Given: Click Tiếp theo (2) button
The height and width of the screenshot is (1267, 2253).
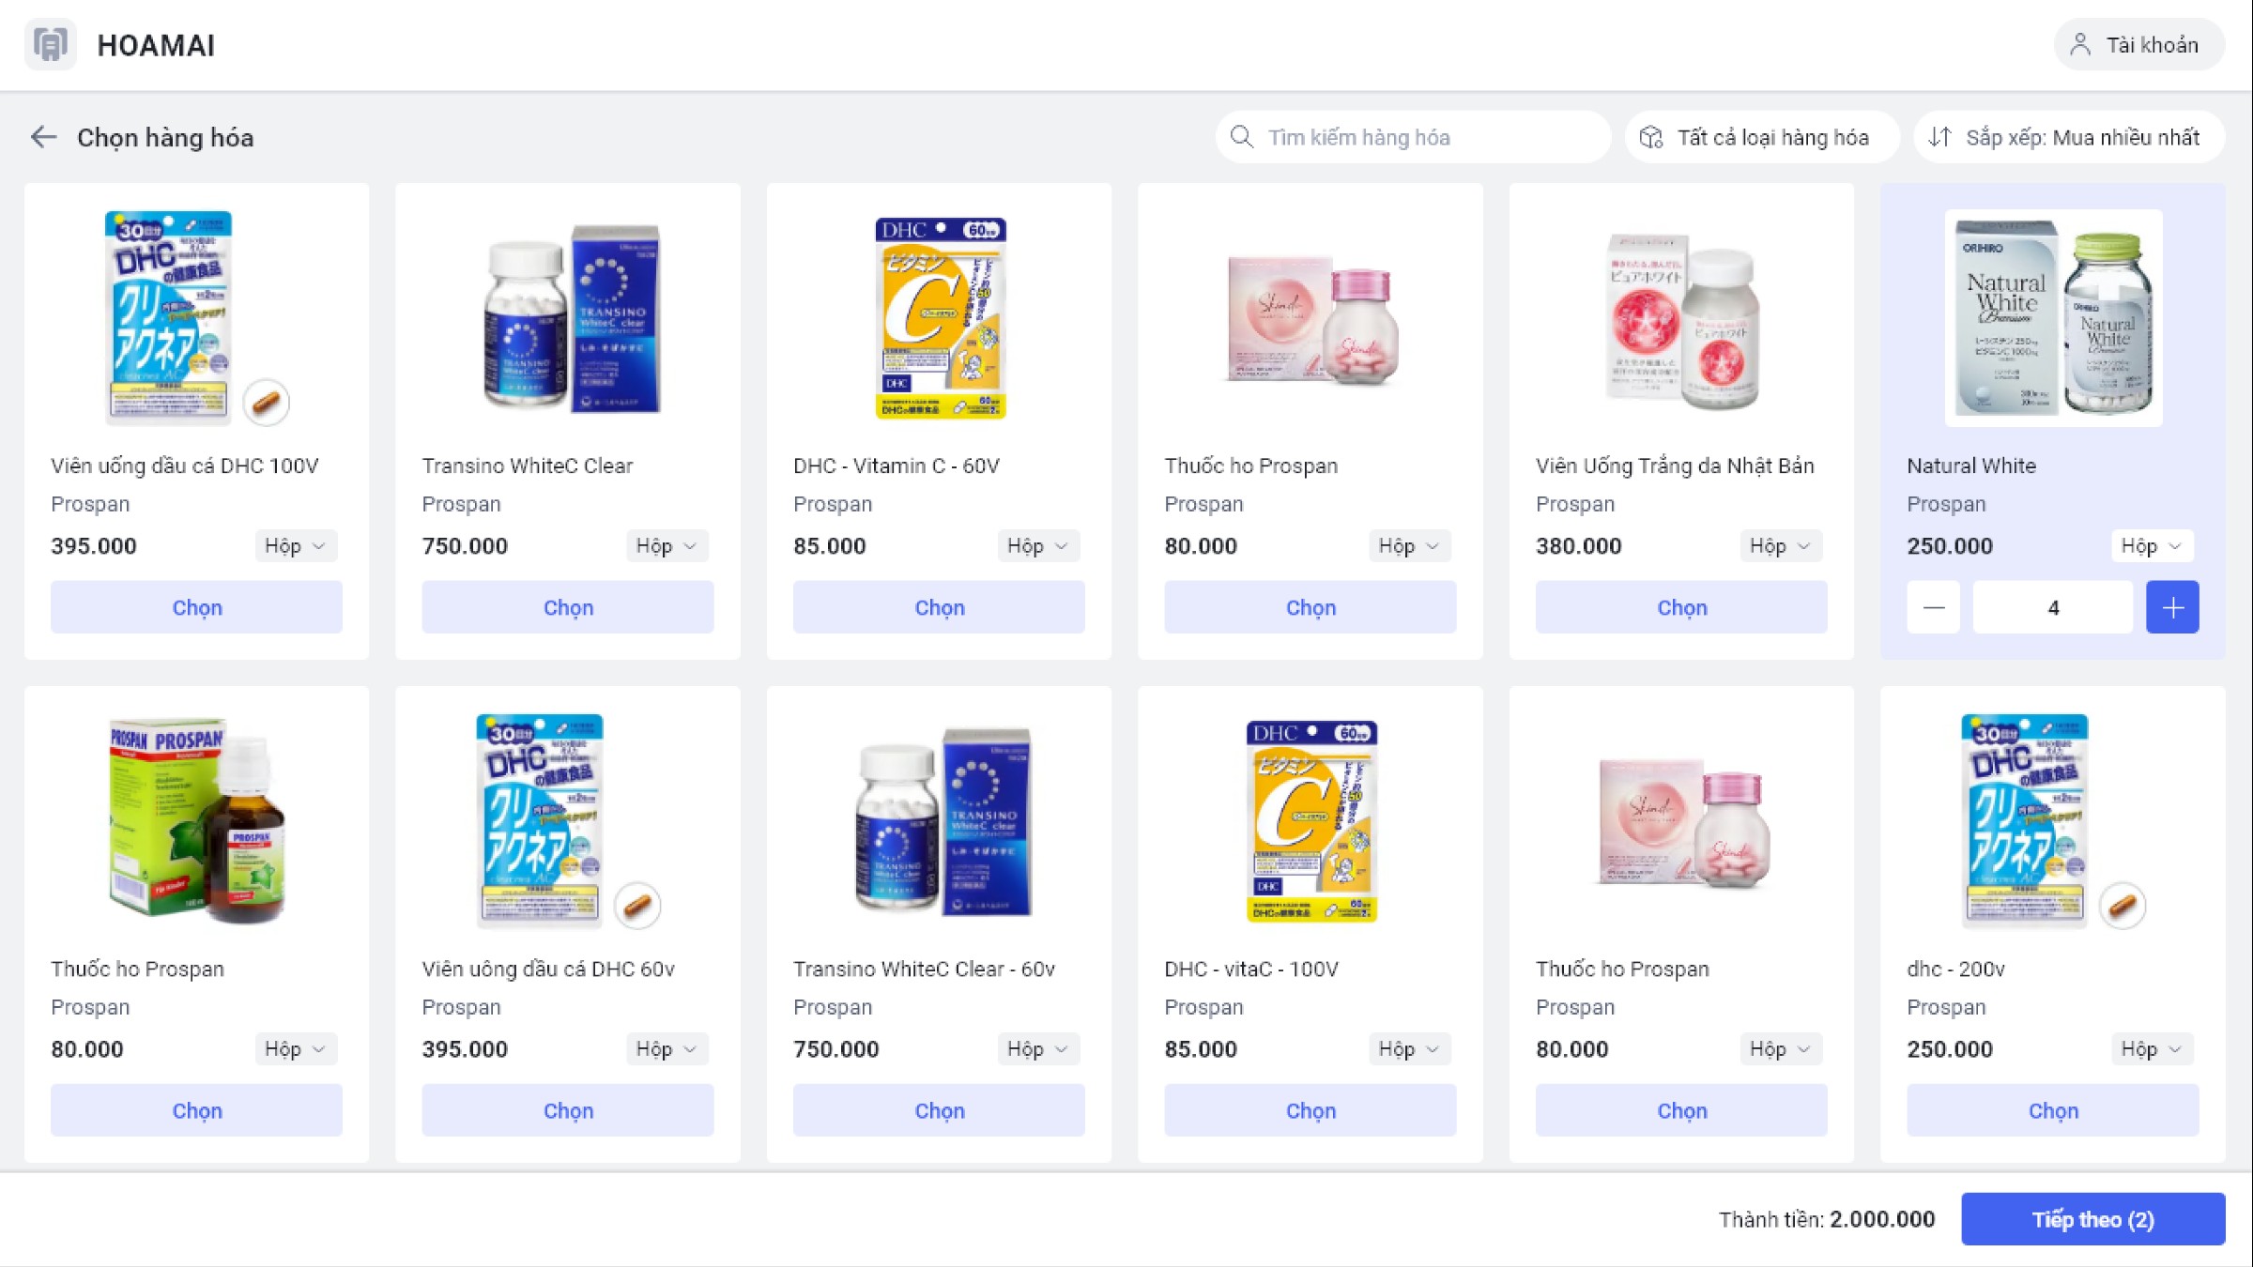Looking at the screenshot, I should [2092, 1219].
